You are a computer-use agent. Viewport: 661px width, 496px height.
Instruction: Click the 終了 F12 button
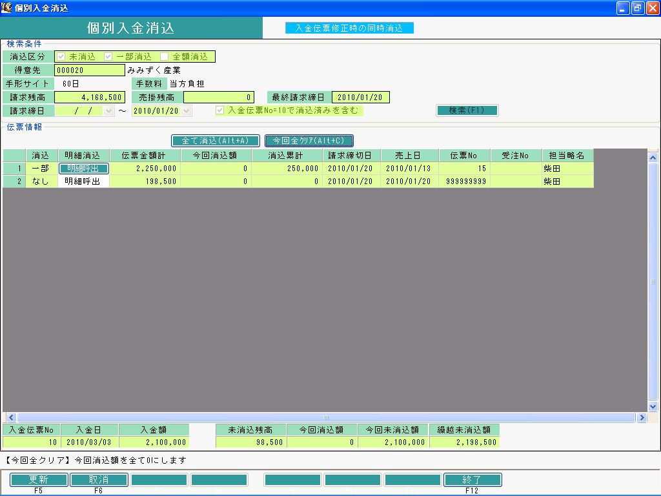pos(473,480)
